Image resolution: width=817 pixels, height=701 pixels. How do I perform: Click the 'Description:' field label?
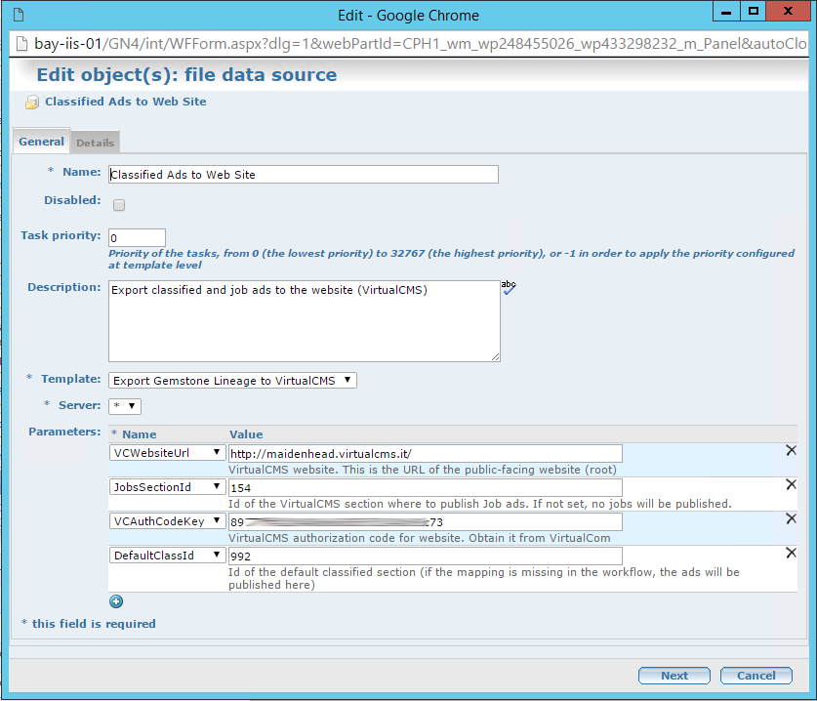click(x=64, y=287)
